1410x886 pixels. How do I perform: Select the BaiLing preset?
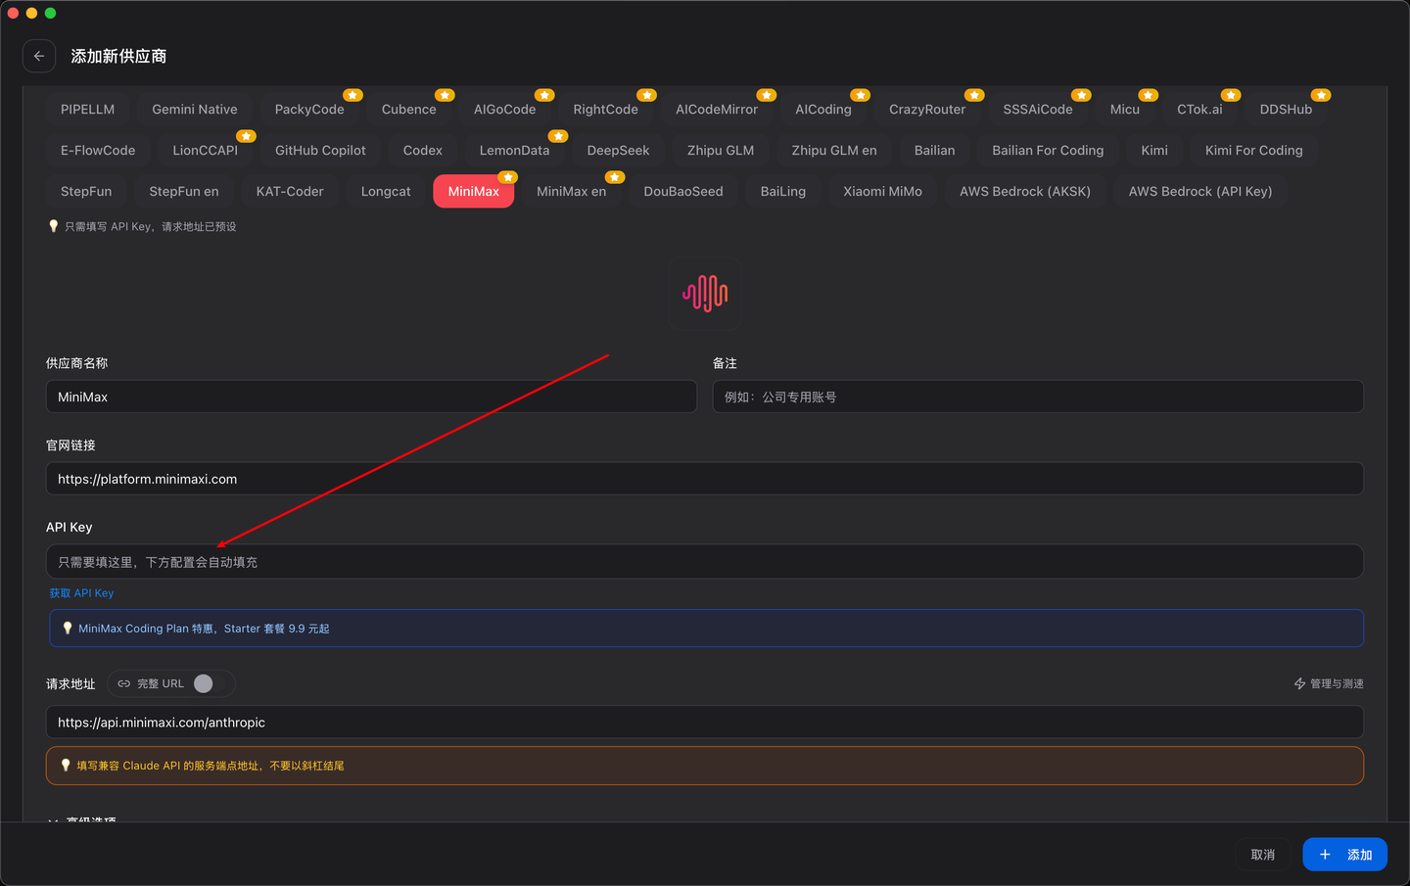[783, 192]
